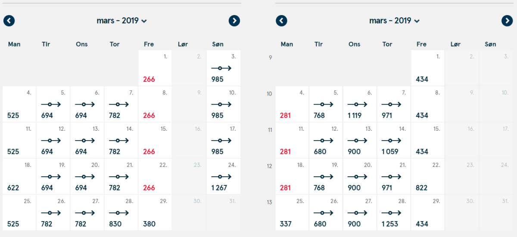The height and width of the screenshot is (237, 517).
Task: Click connecting-flight arrow icon on right March 28
Action: pos(392,213)
